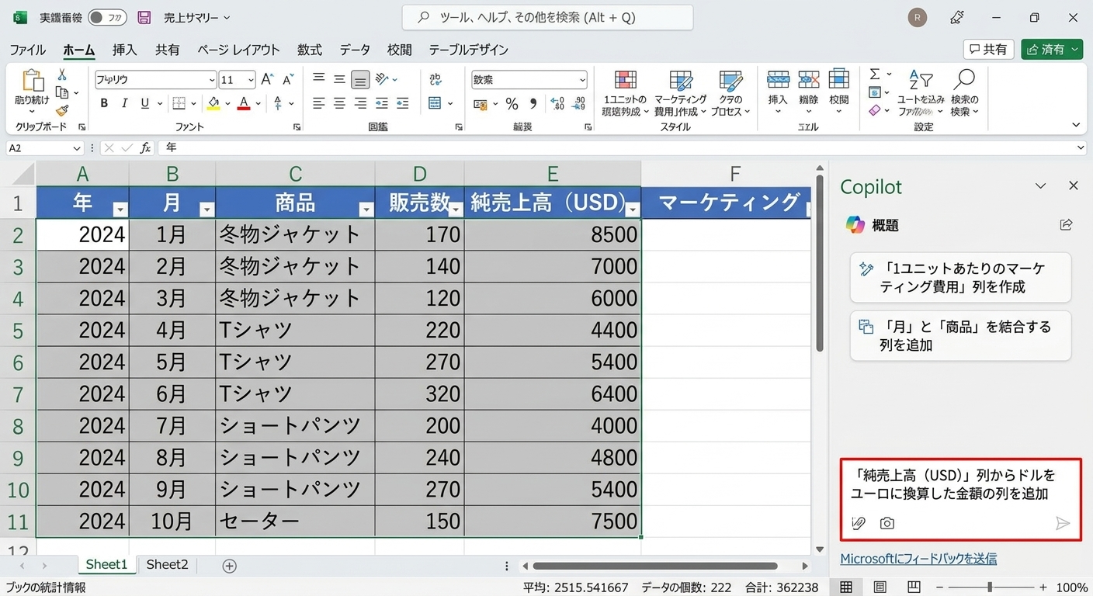The height and width of the screenshot is (596, 1093).
Task: Toggle the AutoSave switch
Action: click(x=107, y=17)
